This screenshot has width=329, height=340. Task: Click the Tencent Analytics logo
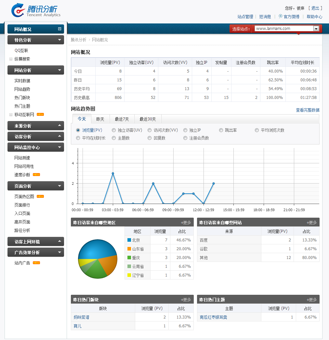(36, 10)
